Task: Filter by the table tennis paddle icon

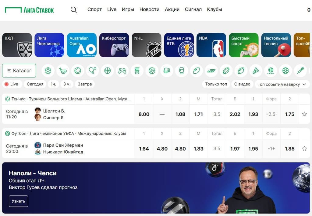Action: pyautogui.click(x=93, y=71)
